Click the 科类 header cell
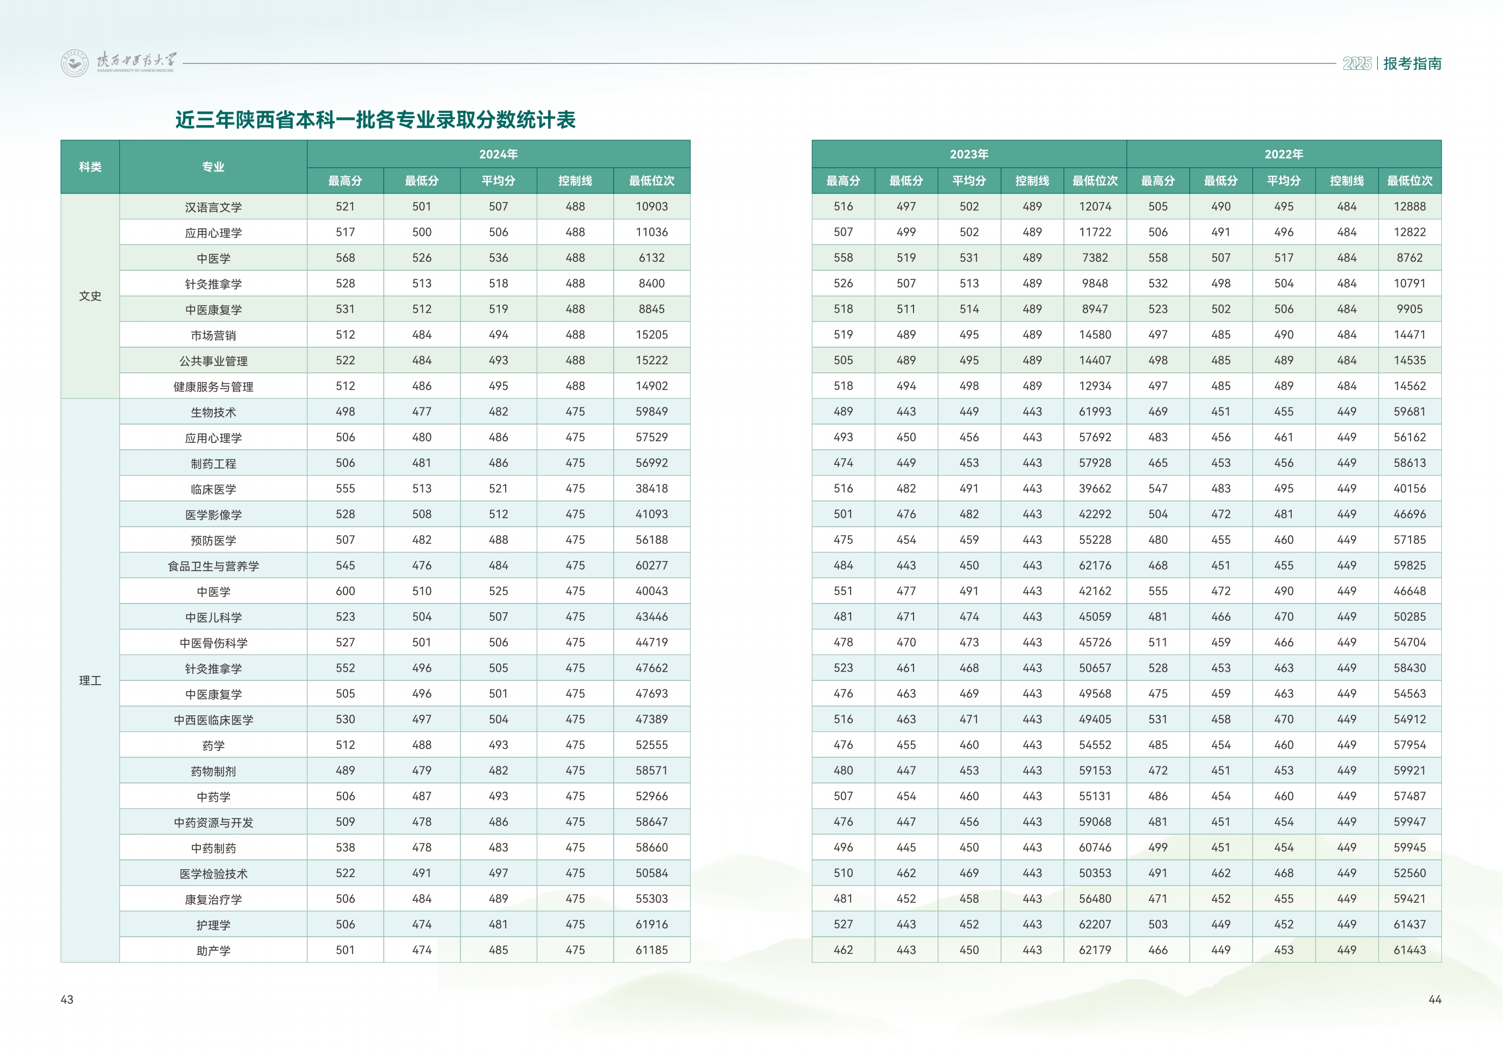This screenshot has width=1503, height=1056. click(x=90, y=167)
